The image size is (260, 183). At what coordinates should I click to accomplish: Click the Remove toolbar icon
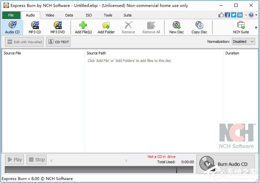(129, 25)
